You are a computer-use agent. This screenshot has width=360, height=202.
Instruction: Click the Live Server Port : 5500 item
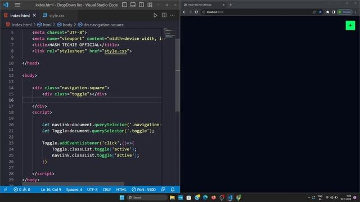(143, 190)
